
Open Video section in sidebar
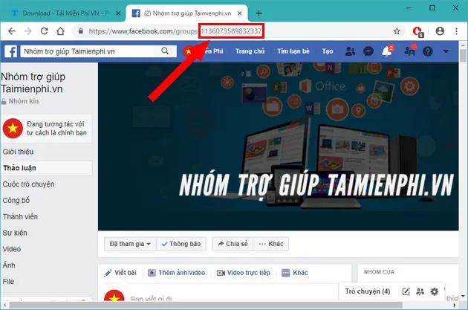pyautogui.click(x=12, y=249)
